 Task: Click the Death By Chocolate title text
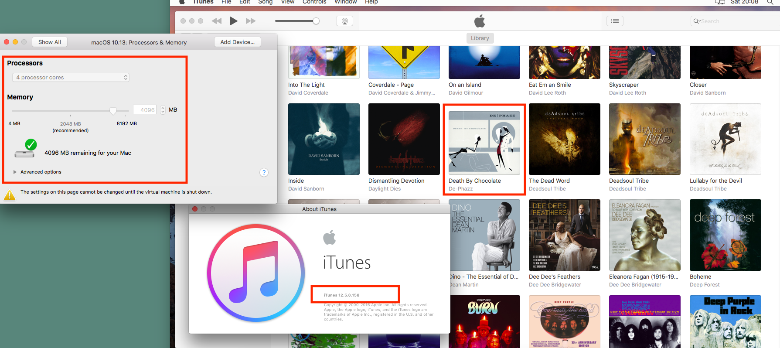pyautogui.click(x=475, y=181)
